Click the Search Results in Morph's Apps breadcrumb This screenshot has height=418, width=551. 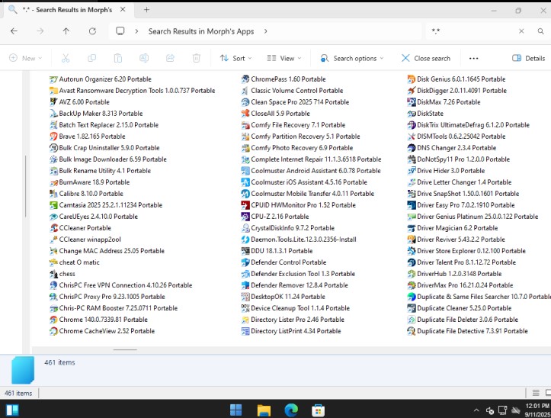click(201, 31)
